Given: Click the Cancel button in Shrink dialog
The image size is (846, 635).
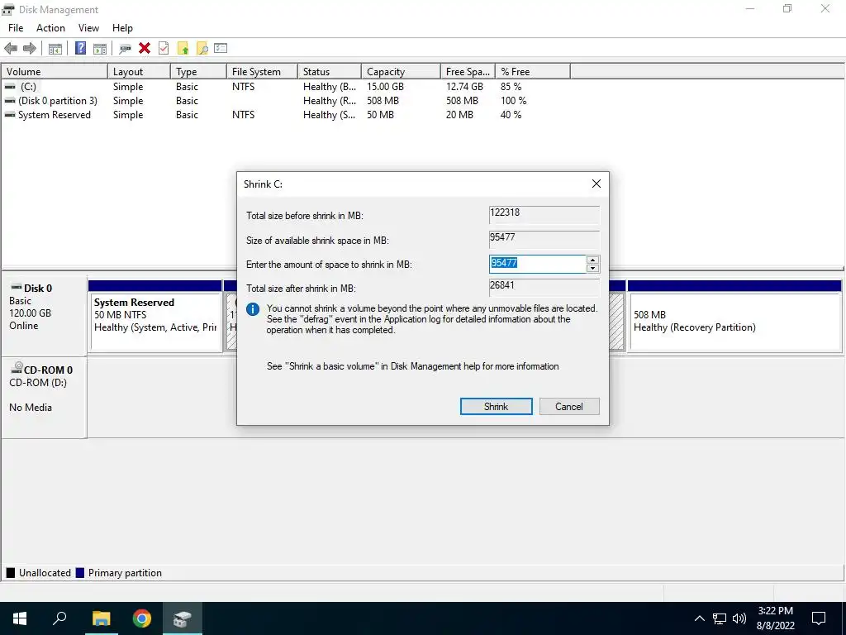Looking at the screenshot, I should [569, 407].
